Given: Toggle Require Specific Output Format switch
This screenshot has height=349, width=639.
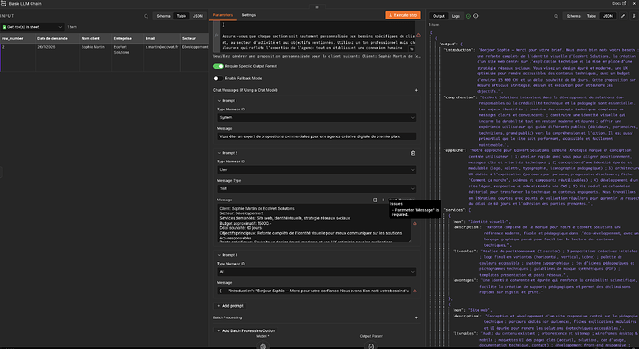Looking at the screenshot, I should [x=218, y=66].
